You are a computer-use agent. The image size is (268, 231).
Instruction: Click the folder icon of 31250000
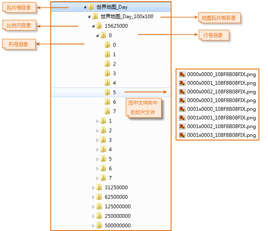pos(99,188)
